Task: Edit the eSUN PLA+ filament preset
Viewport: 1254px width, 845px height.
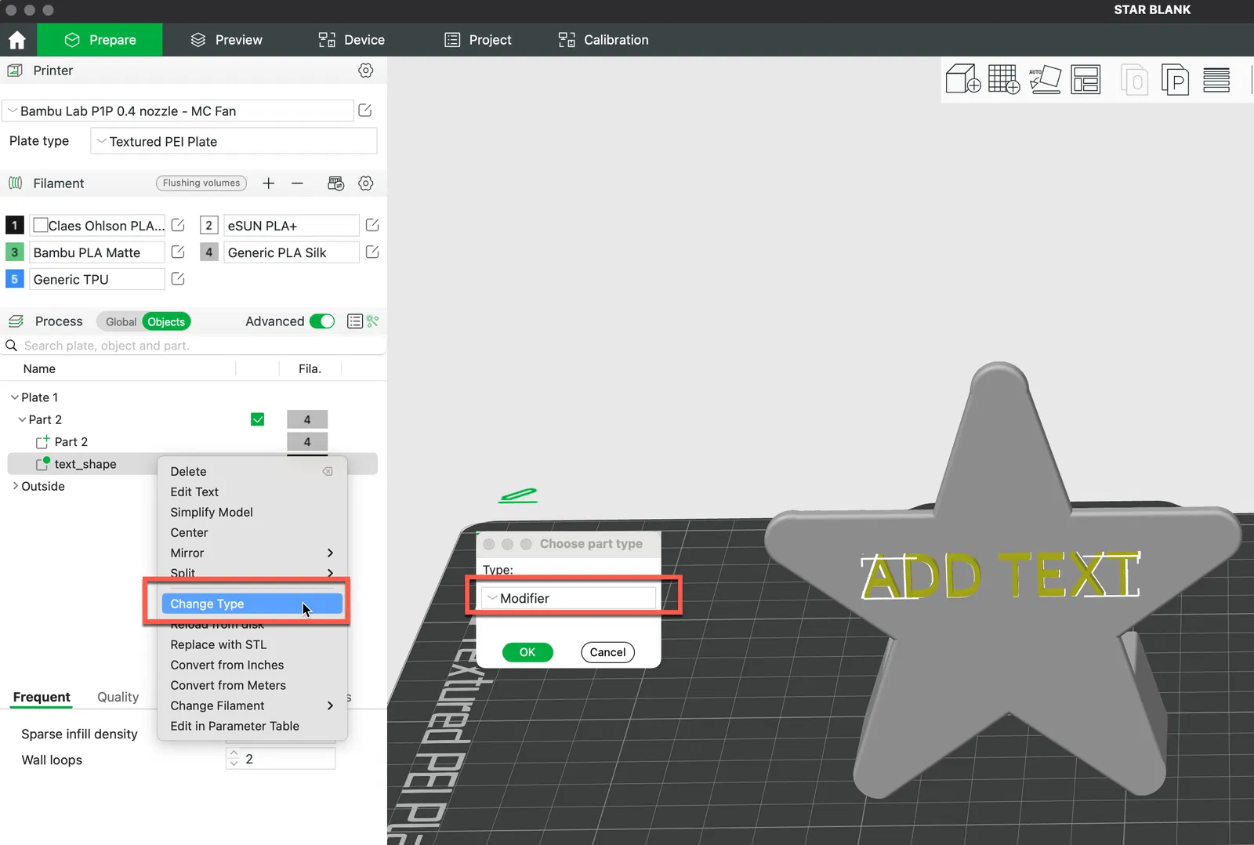Action: [372, 226]
